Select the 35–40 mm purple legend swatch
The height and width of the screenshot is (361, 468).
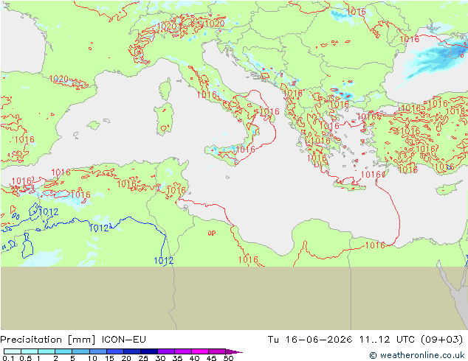point(182,351)
